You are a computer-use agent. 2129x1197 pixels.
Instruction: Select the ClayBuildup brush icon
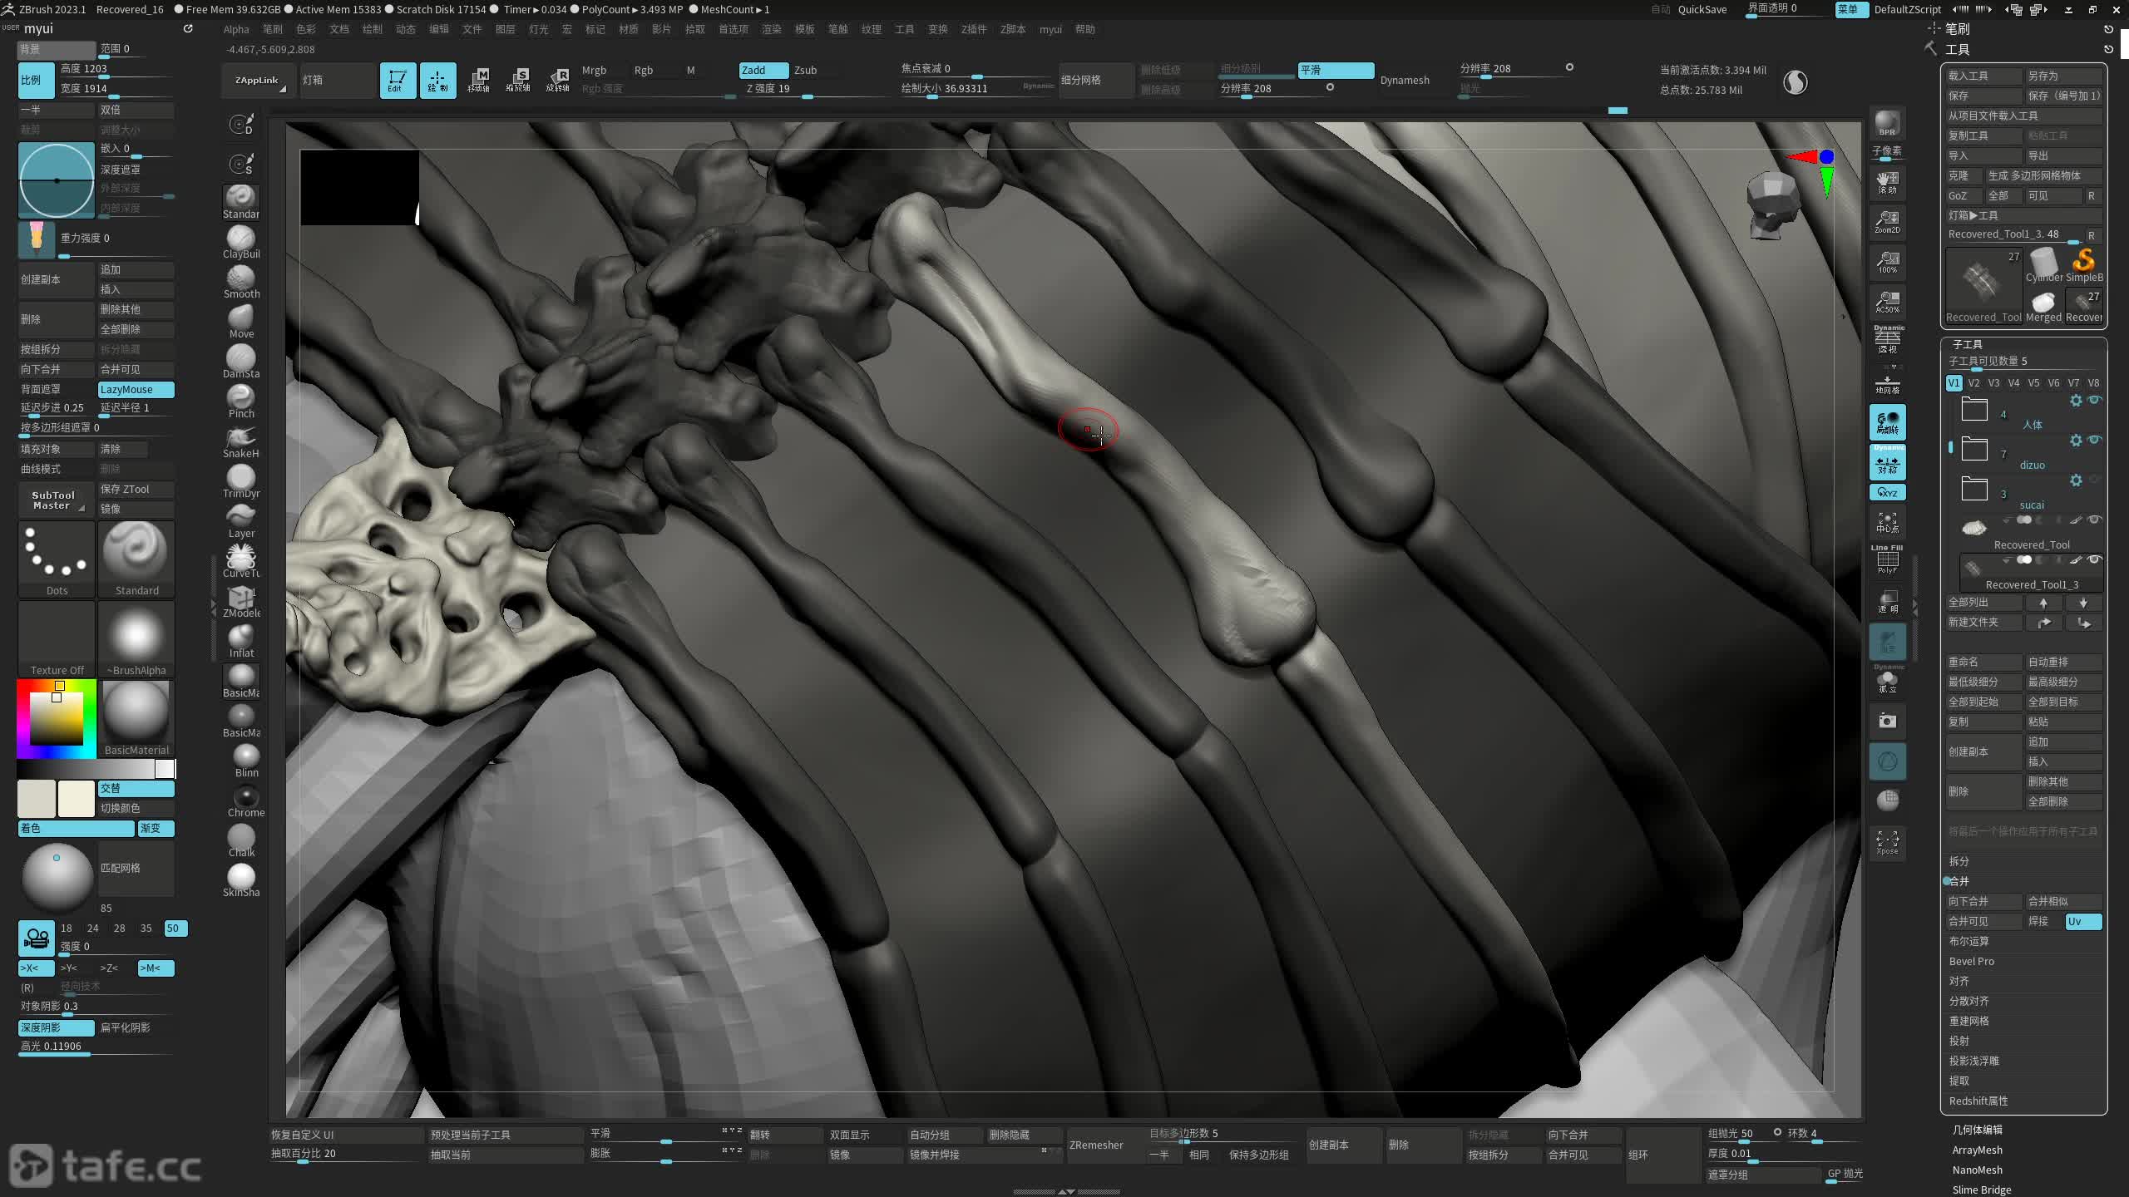241,239
